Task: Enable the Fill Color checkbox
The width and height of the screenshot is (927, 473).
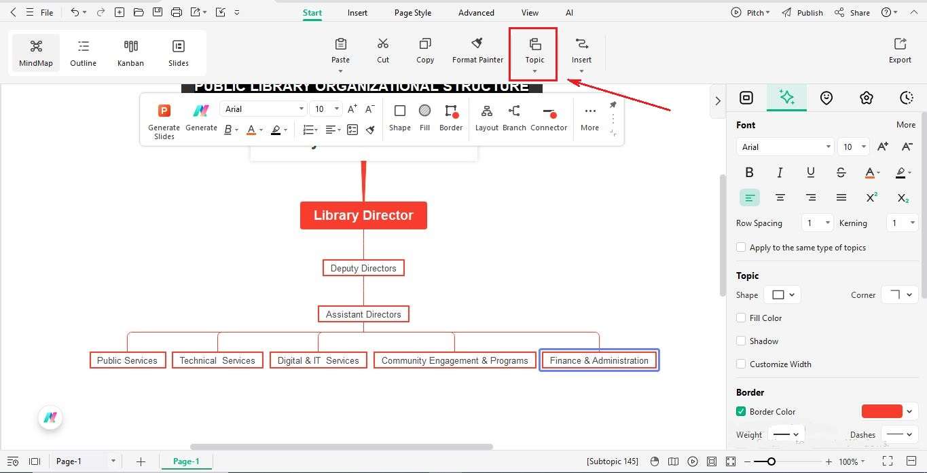Action: tap(741, 318)
